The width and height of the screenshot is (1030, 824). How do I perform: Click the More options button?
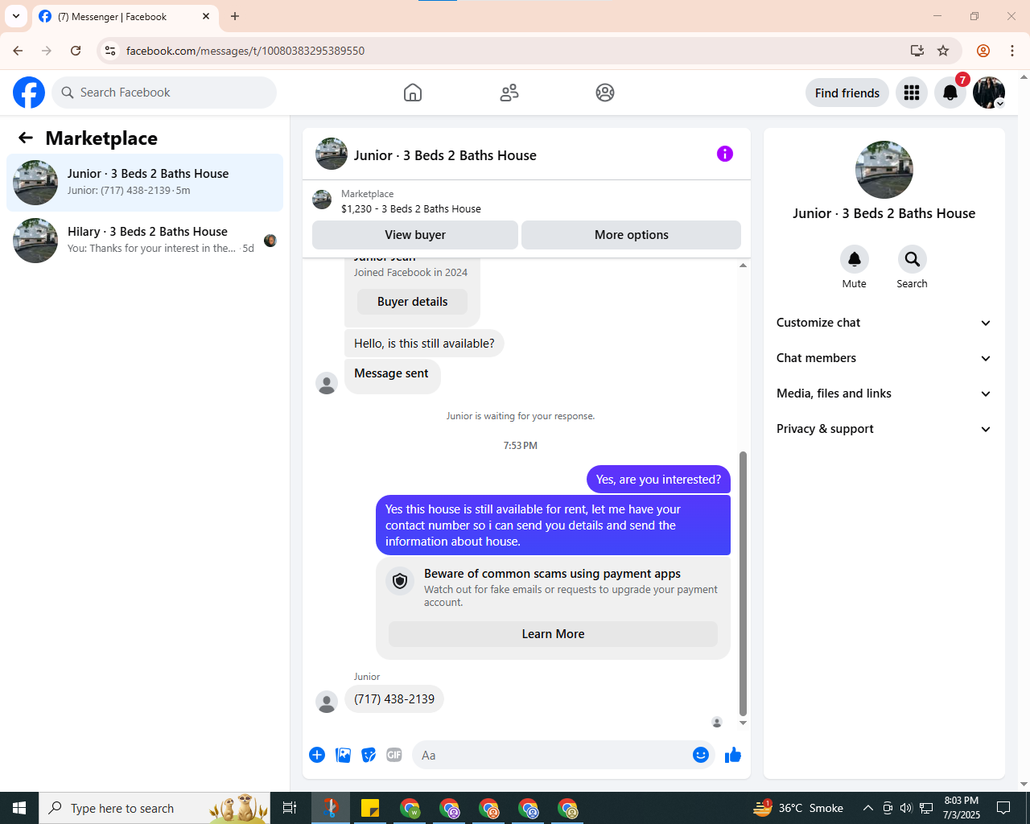(632, 235)
